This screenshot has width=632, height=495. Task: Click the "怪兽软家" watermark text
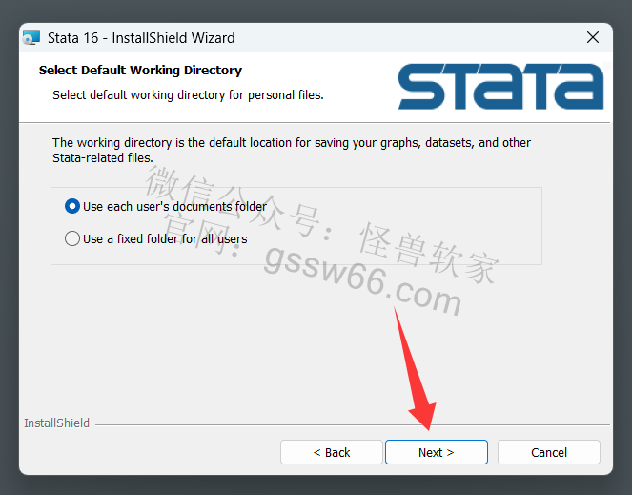coord(429,253)
